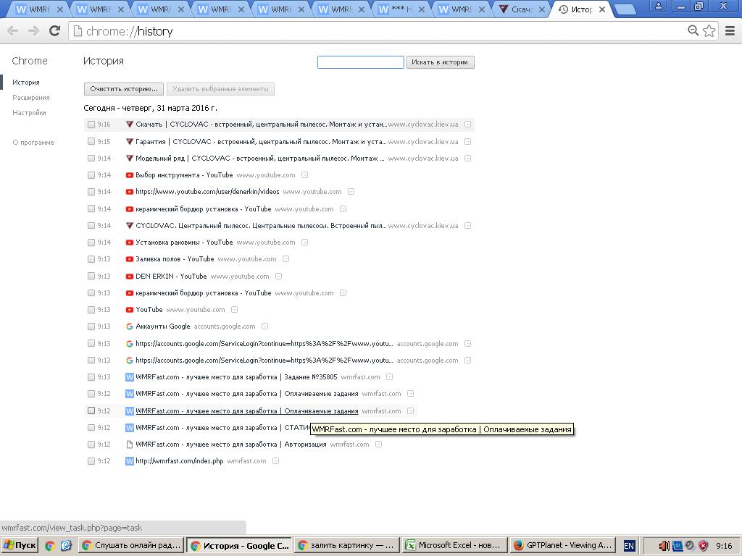Image resolution: width=742 pixels, height=556 pixels.
Task: Check the Аккаунты Google entry checkbox
Action: point(91,327)
